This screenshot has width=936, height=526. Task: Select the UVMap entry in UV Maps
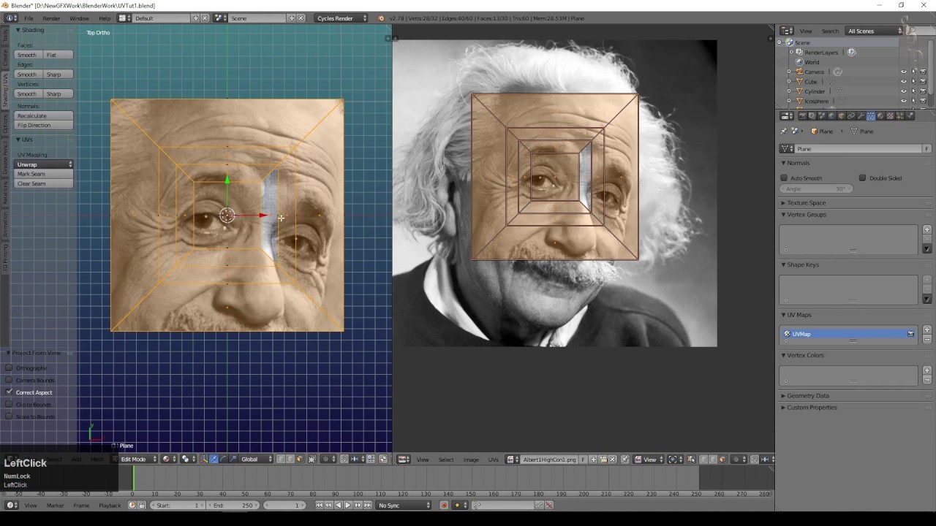[848, 334]
